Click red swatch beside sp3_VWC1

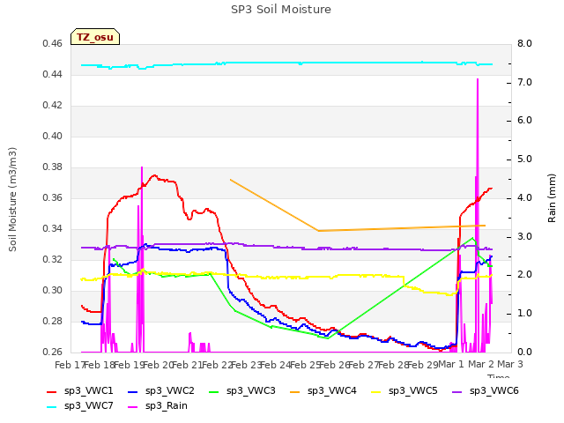click(52, 391)
